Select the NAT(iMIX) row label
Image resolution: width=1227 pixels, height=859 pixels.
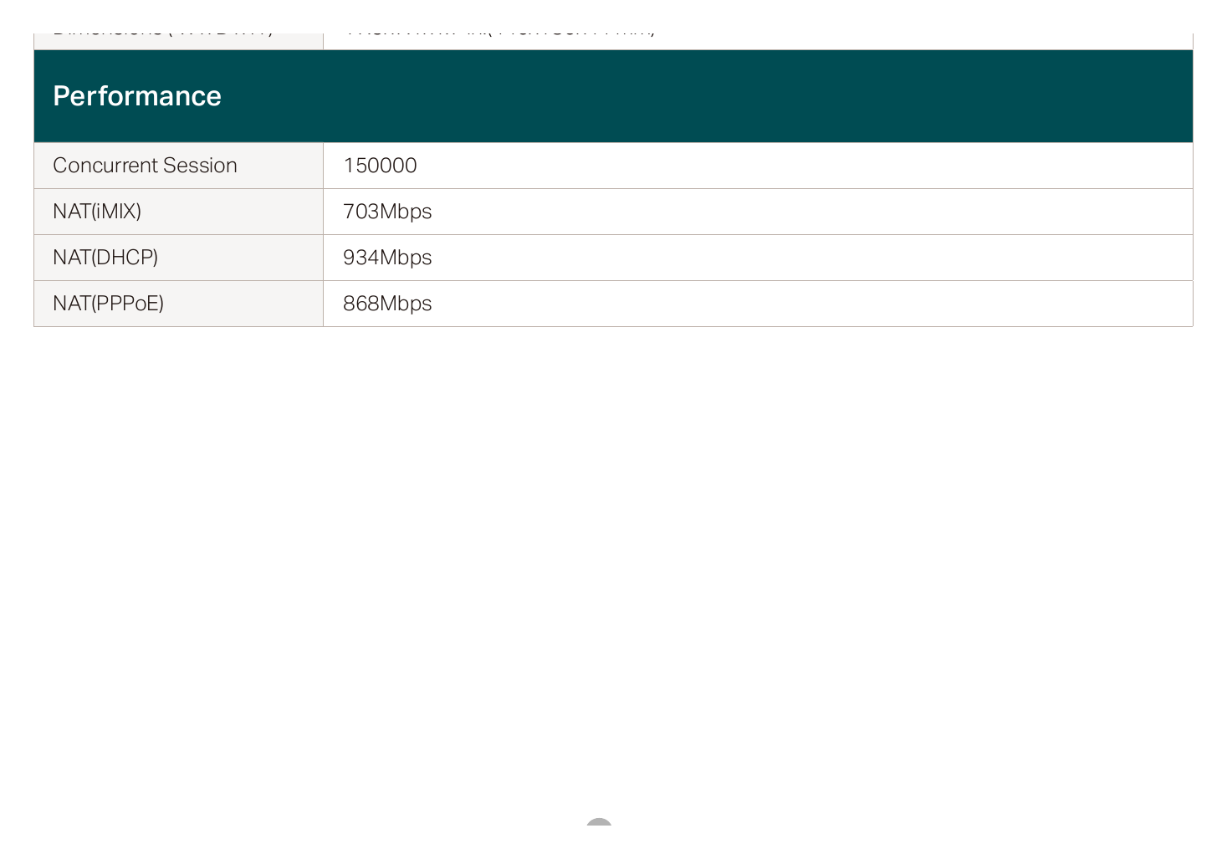click(97, 212)
